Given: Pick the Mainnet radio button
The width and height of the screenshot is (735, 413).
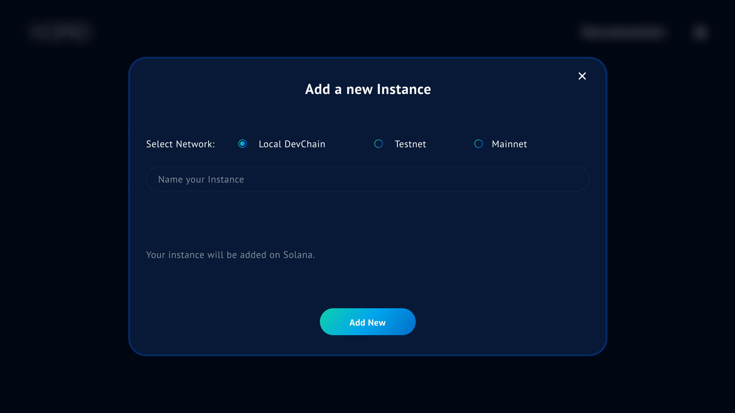Looking at the screenshot, I should tap(479, 144).
